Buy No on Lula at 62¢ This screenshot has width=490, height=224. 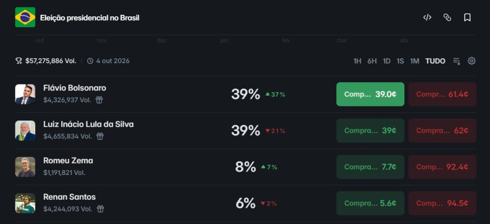pyautogui.click(x=442, y=130)
